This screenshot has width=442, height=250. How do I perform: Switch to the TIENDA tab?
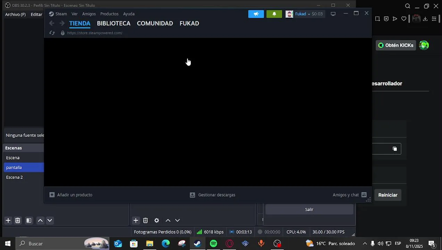point(80,23)
